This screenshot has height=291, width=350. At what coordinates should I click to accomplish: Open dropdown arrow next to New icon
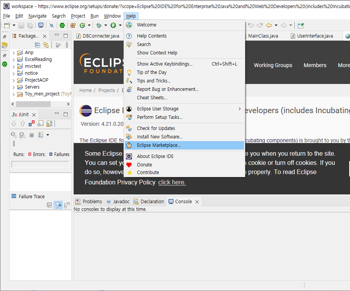pos(14,25)
